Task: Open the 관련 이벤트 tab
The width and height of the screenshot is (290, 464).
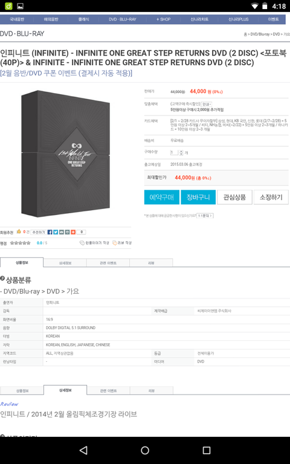Action: [x=108, y=263]
